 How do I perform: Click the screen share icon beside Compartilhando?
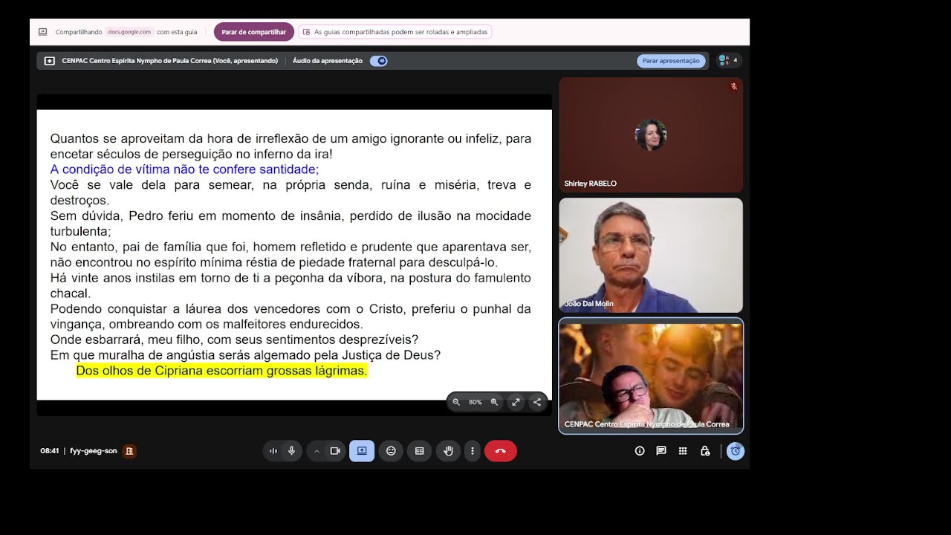[x=43, y=32]
